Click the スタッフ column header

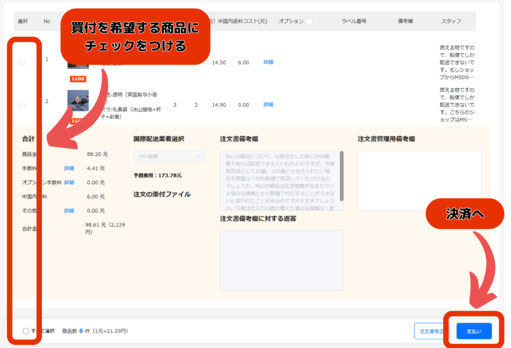click(x=451, y=21)
